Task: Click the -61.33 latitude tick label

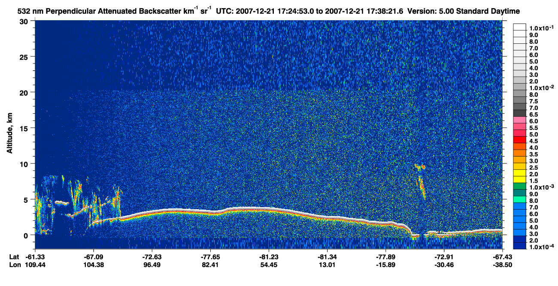Action: tap(36, 257)
